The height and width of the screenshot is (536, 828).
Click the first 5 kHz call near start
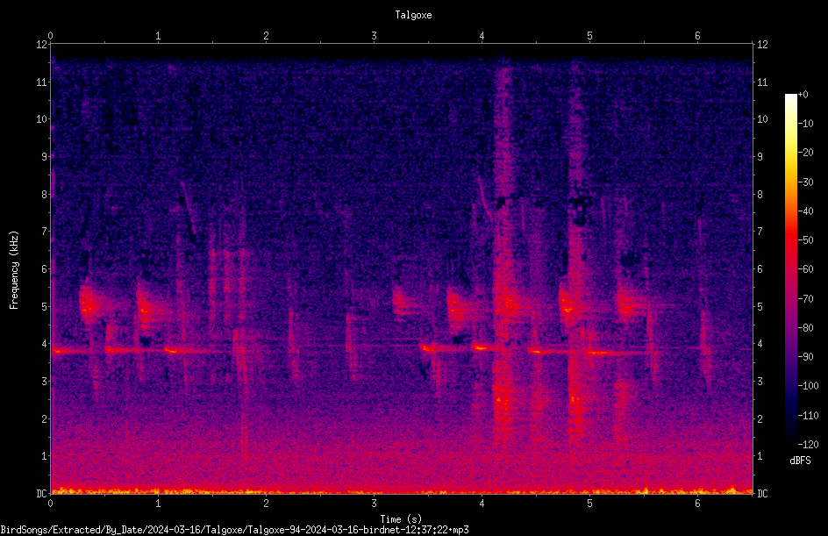point(89,304)
